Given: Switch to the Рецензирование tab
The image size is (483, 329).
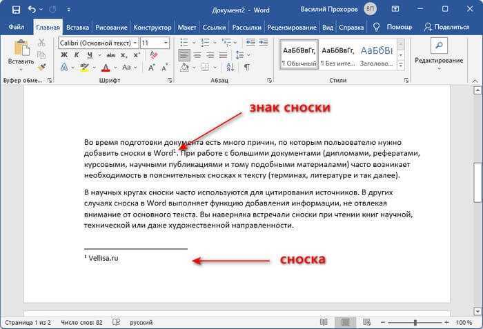Looking at the screenshot, I should [292, 28].
